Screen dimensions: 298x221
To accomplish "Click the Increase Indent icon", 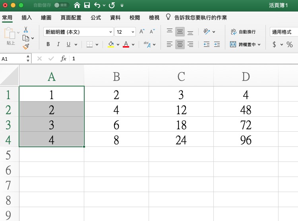I will click(217, 44).
